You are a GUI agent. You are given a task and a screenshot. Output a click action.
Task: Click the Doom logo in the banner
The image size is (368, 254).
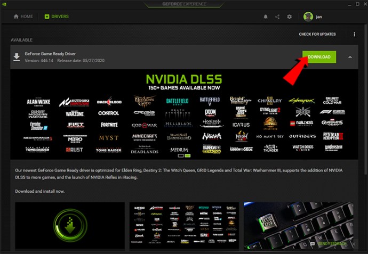(210, 113)
